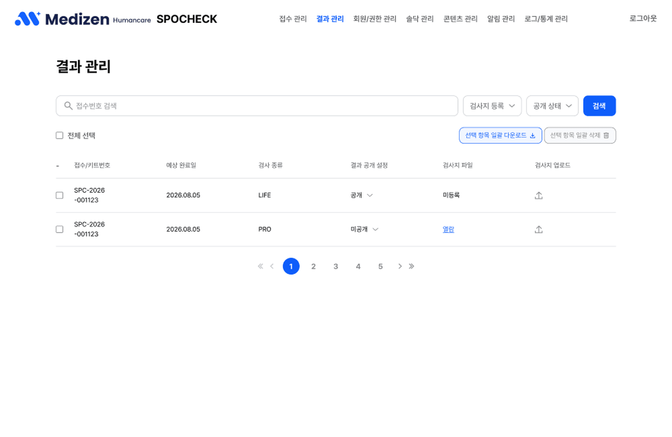This screenshot has width=672, height=437.
Task: Go to the previous page with the single-left arrow
Action: (272, 266)
